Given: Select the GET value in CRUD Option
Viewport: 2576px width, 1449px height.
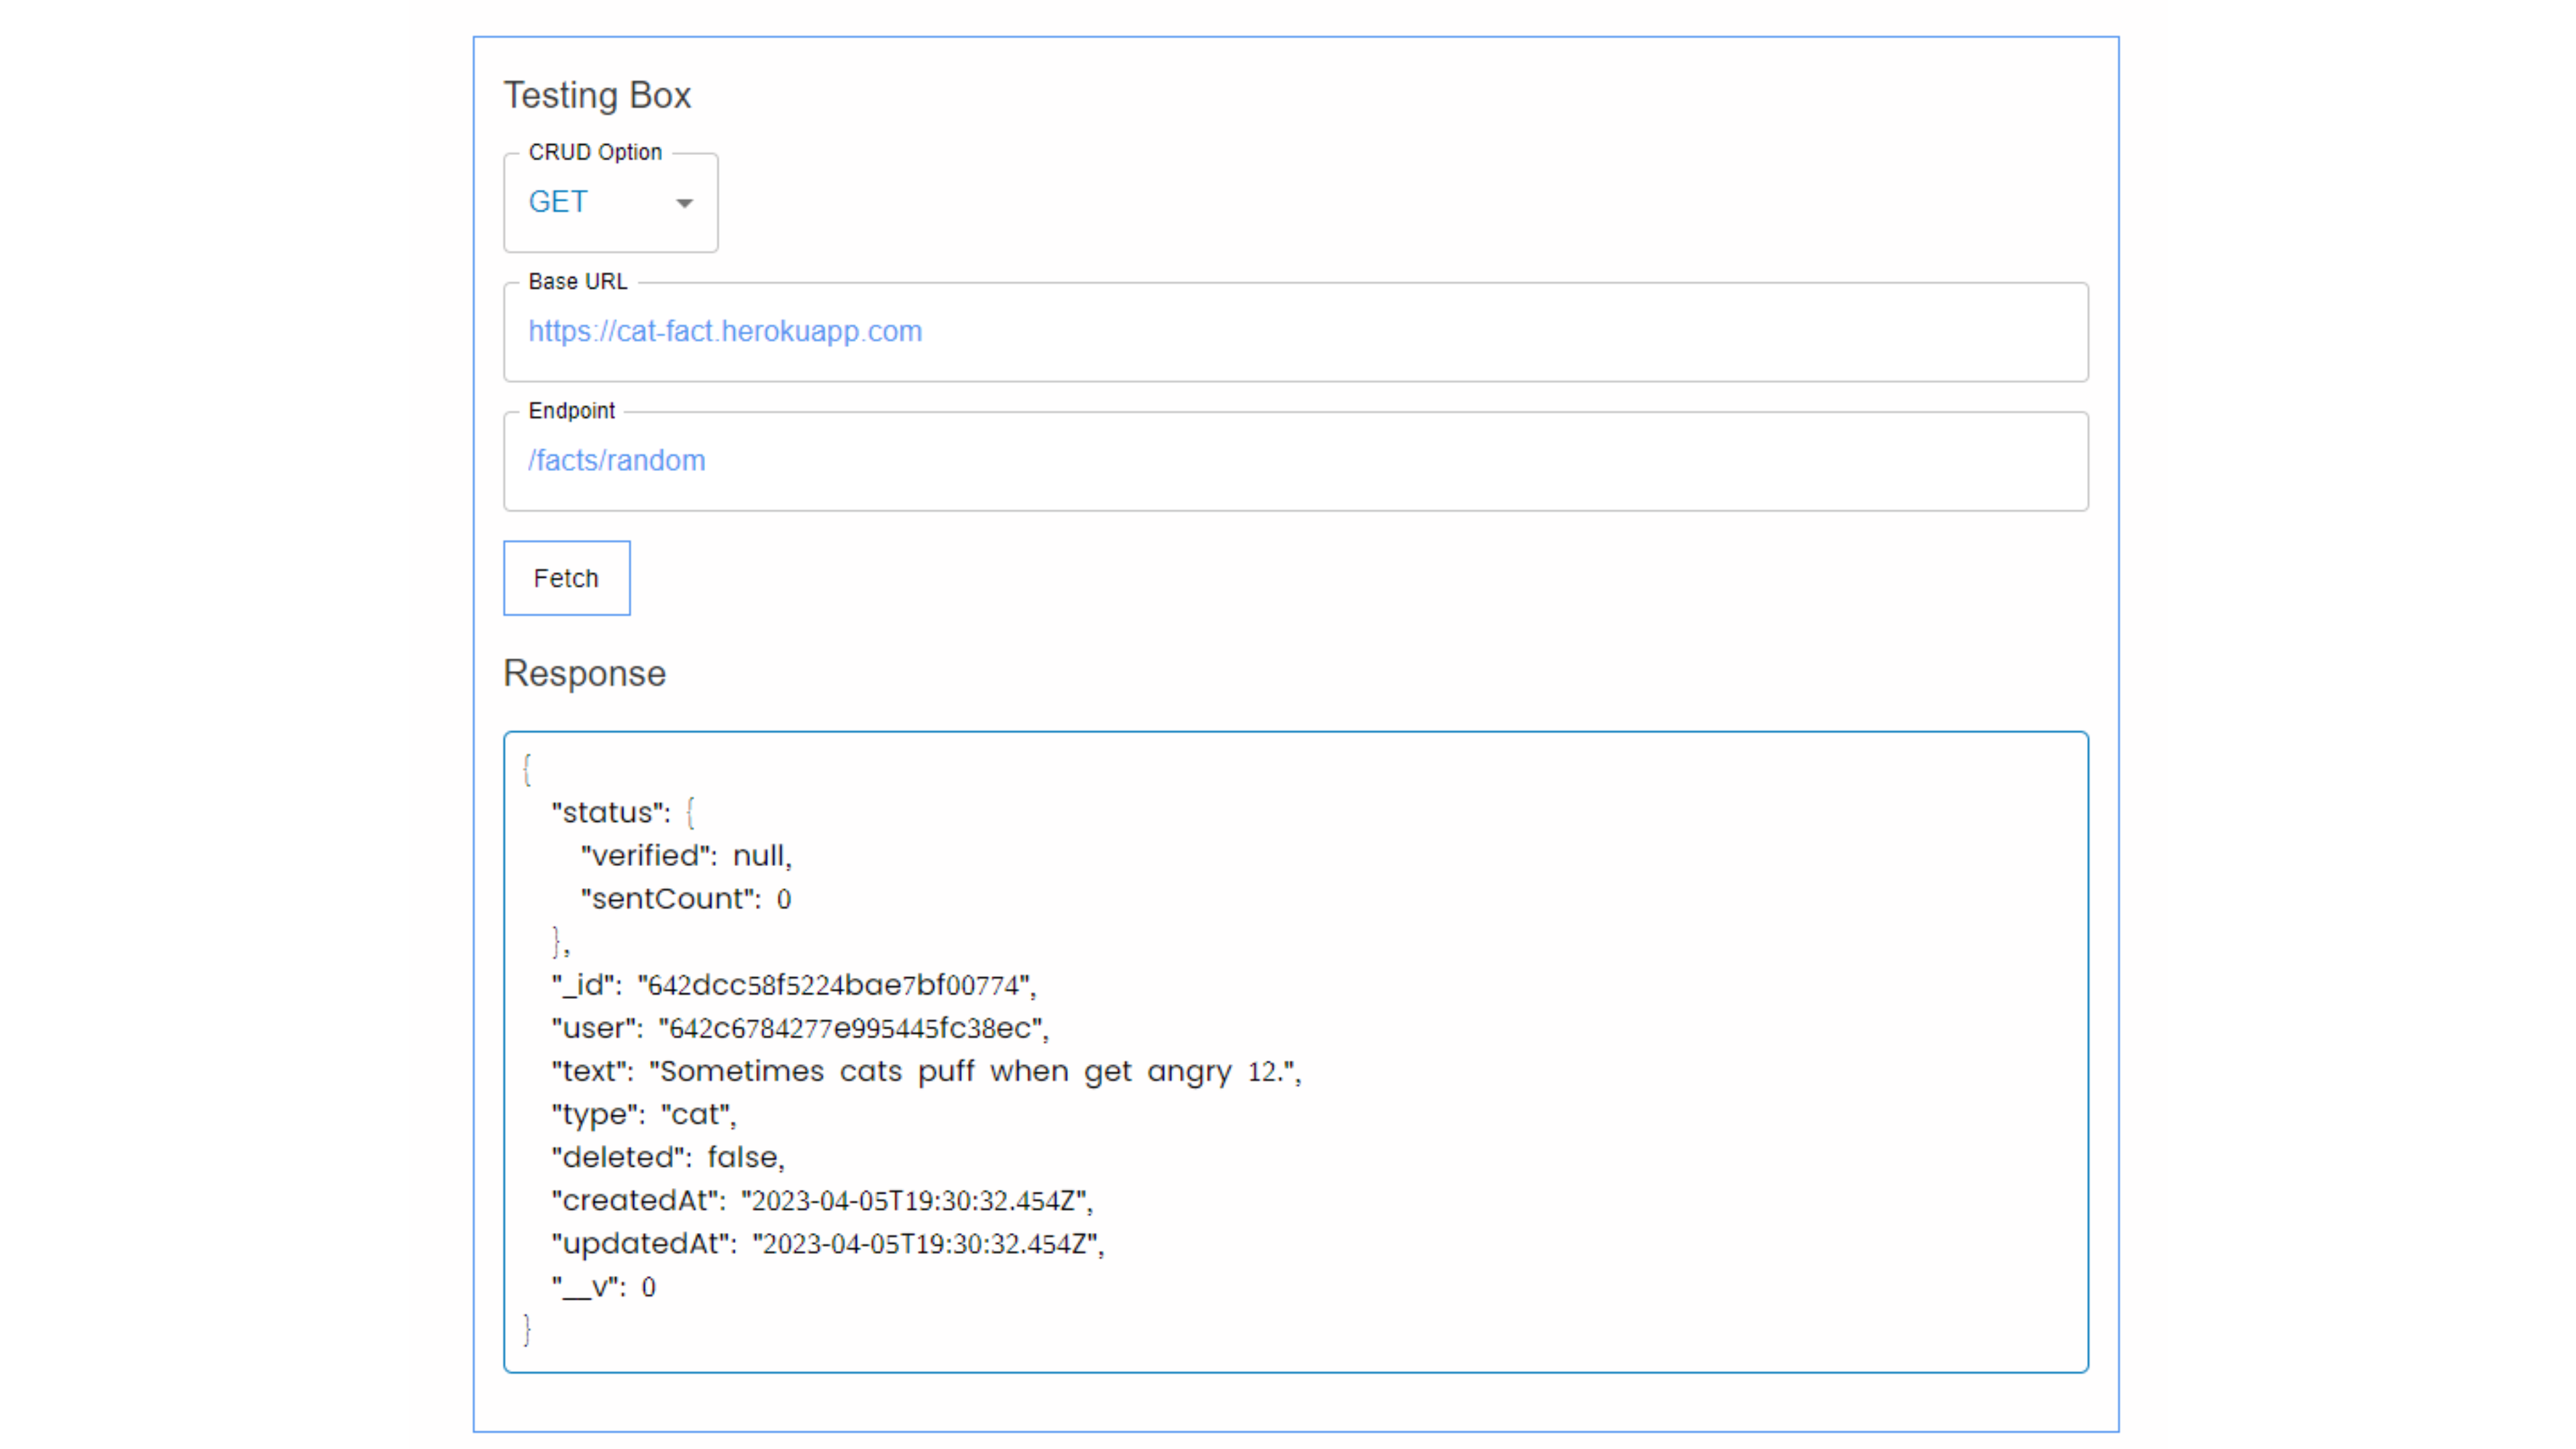Looking at the screenshot, I should 558,202.
